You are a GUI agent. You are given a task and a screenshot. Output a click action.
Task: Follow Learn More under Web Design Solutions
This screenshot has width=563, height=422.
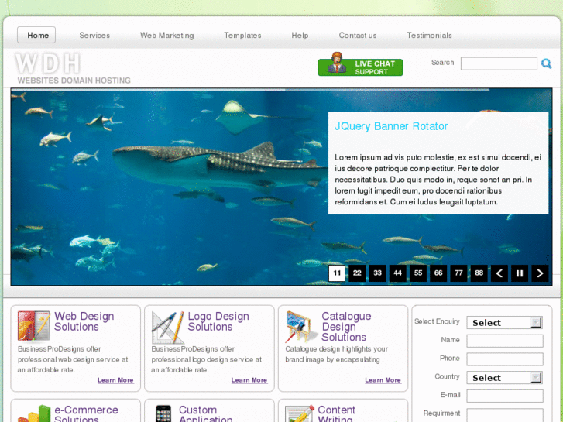click(x=115, y=380)
